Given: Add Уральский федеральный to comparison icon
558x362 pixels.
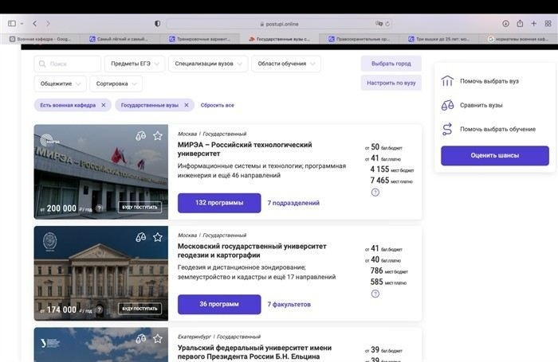Looking at the screenshot, I should tap(140, 339).
